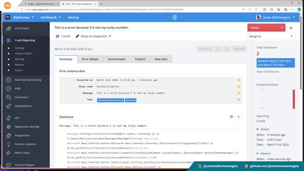Switch to the Environment tab
The height and width of the screenshot is (171, 304).
(x=116, y=59)
